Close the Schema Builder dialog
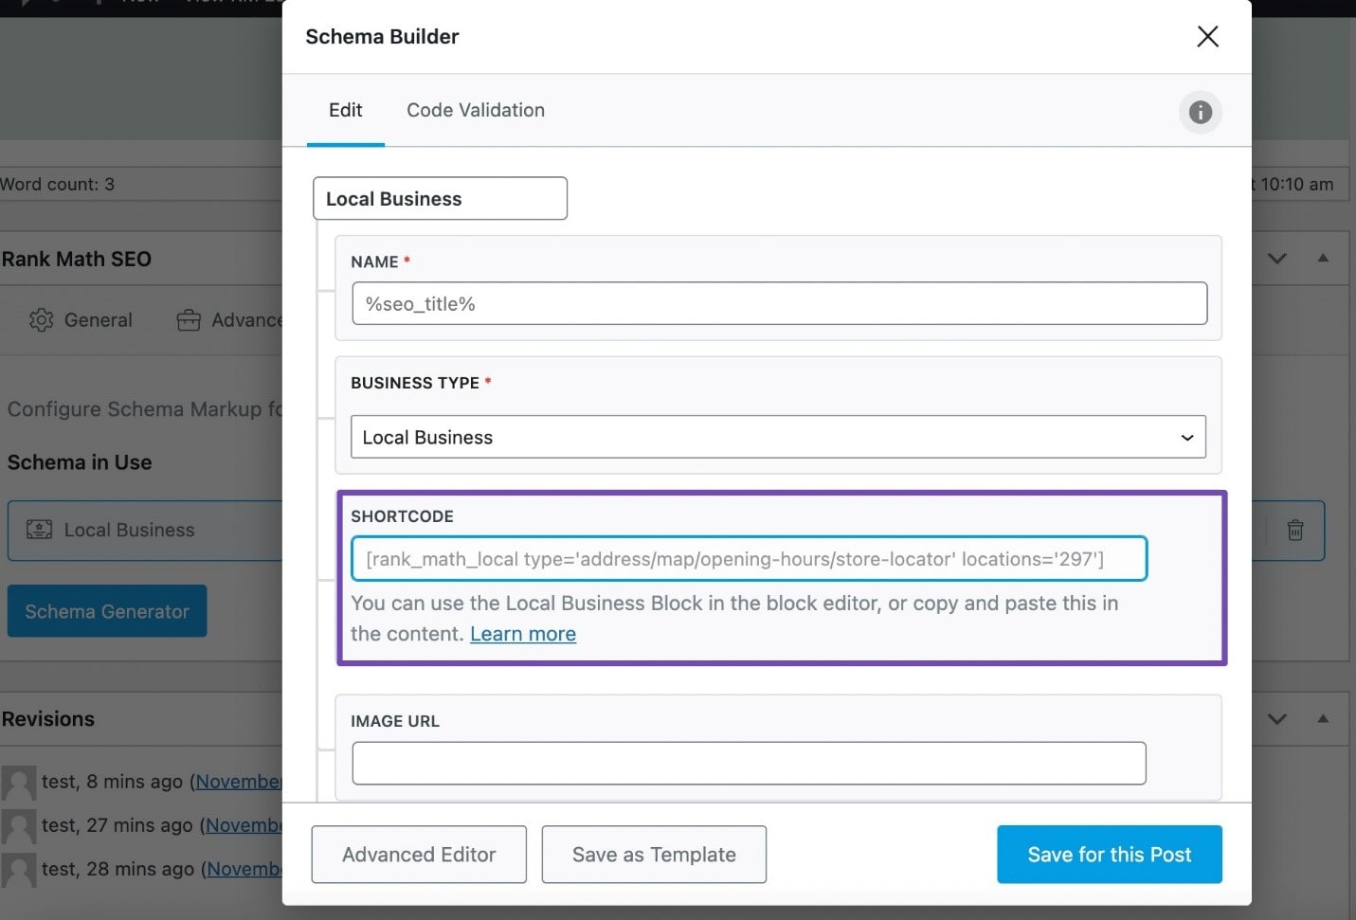 point(1207,37)
